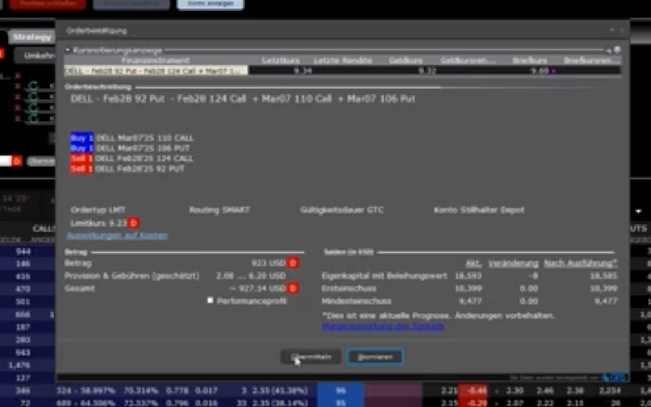Open the Auswirkungen auf Kosten link

click(117, 236)
